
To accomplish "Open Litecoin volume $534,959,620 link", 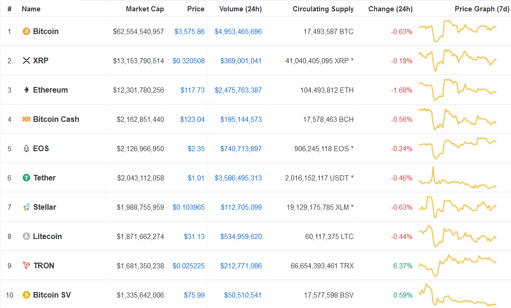I will tap(241, 237).
